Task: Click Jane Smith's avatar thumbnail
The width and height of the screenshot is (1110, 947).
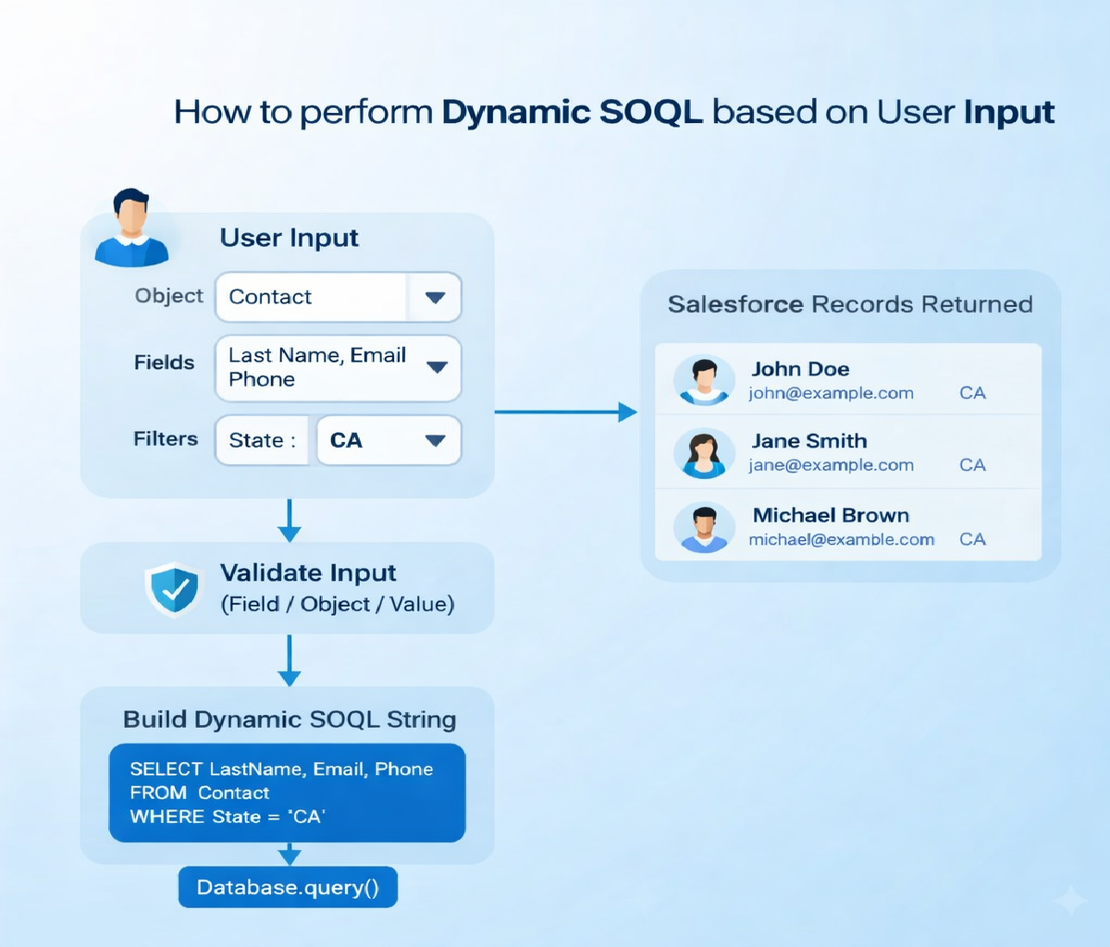Action: 705,453
